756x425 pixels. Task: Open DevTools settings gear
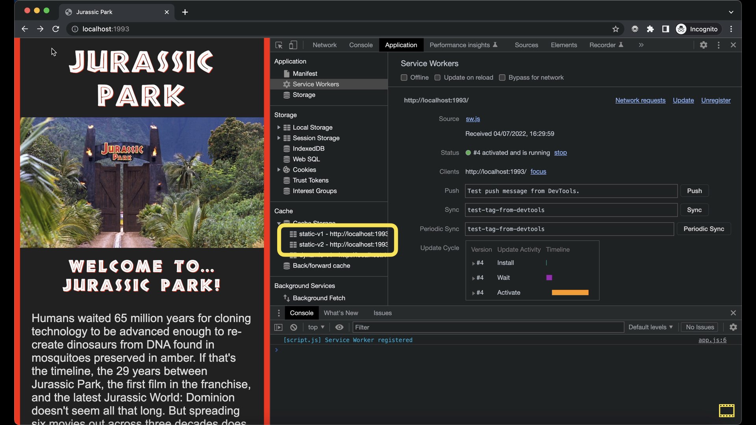[703, 45]
